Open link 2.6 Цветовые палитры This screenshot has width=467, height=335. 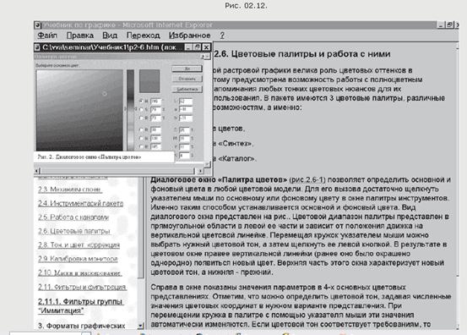(x=74, y=231)
